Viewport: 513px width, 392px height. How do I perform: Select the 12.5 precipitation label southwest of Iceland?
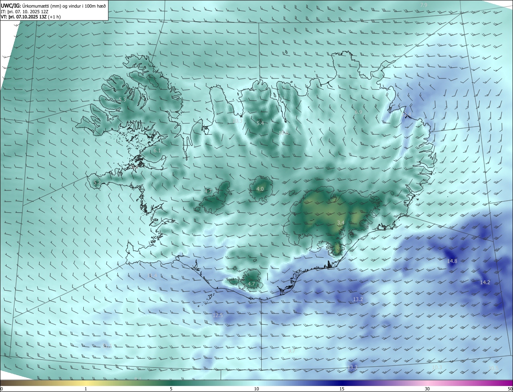[x=217, y=315]
